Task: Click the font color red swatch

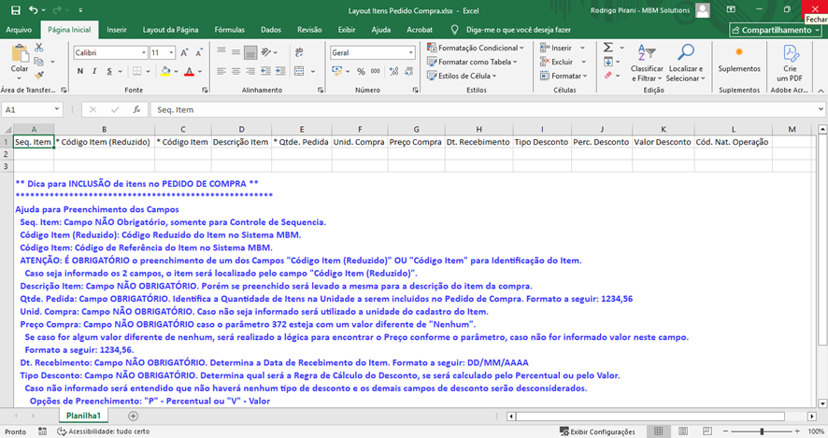Action: [189, 72]
